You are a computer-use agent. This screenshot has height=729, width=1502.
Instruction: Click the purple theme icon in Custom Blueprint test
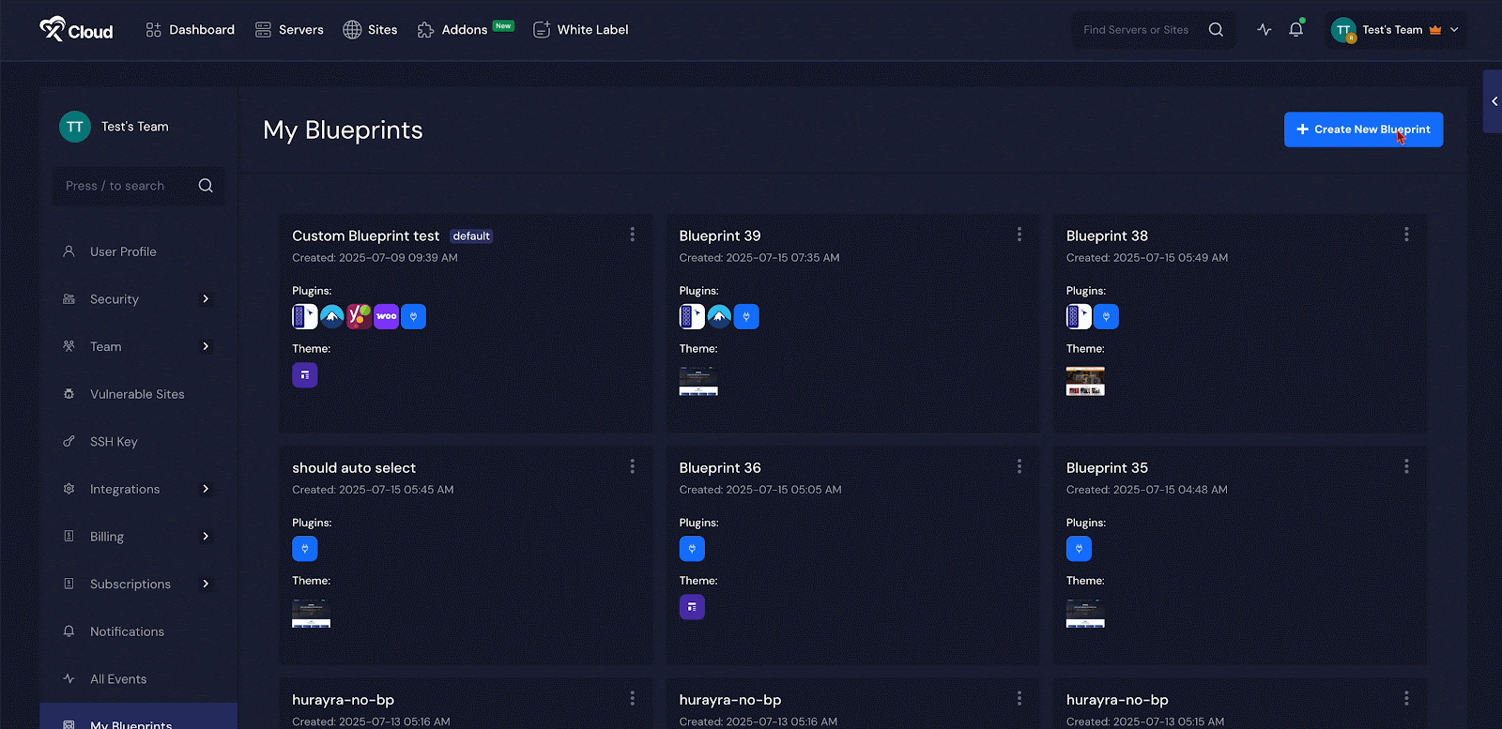click(x=305, y=375)
